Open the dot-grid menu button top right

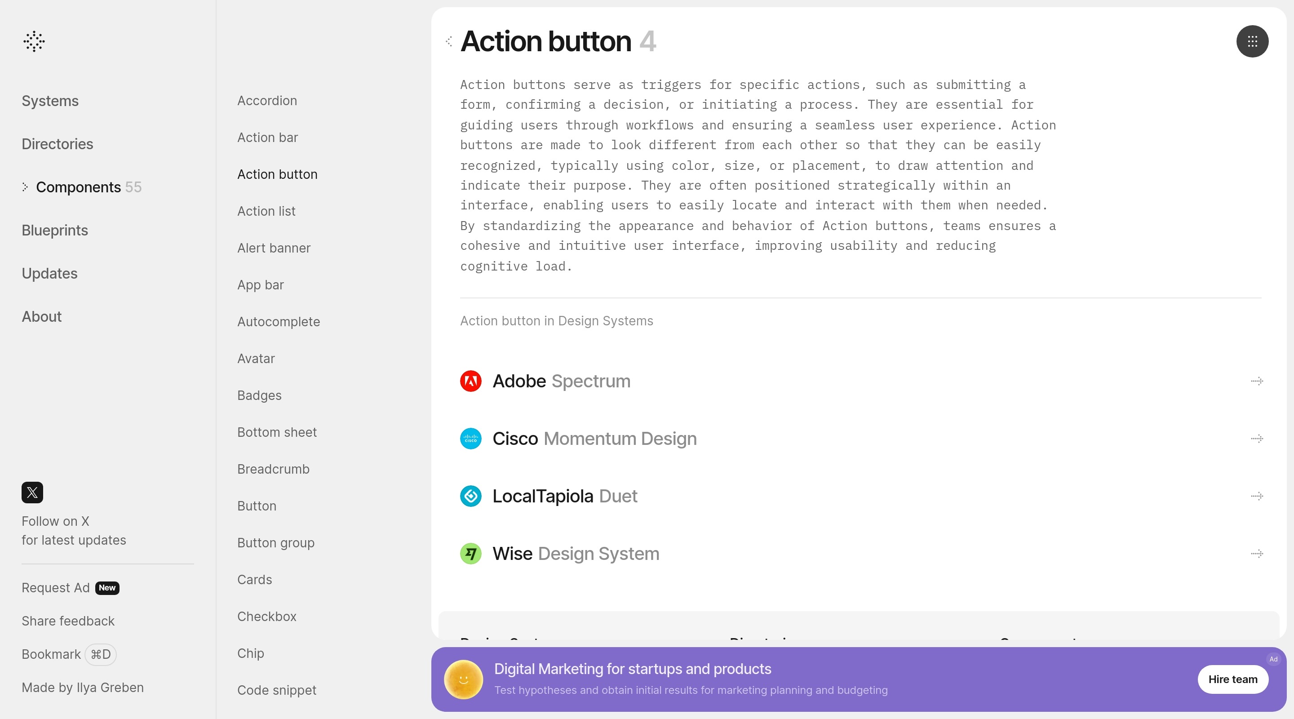point(1252,41)
